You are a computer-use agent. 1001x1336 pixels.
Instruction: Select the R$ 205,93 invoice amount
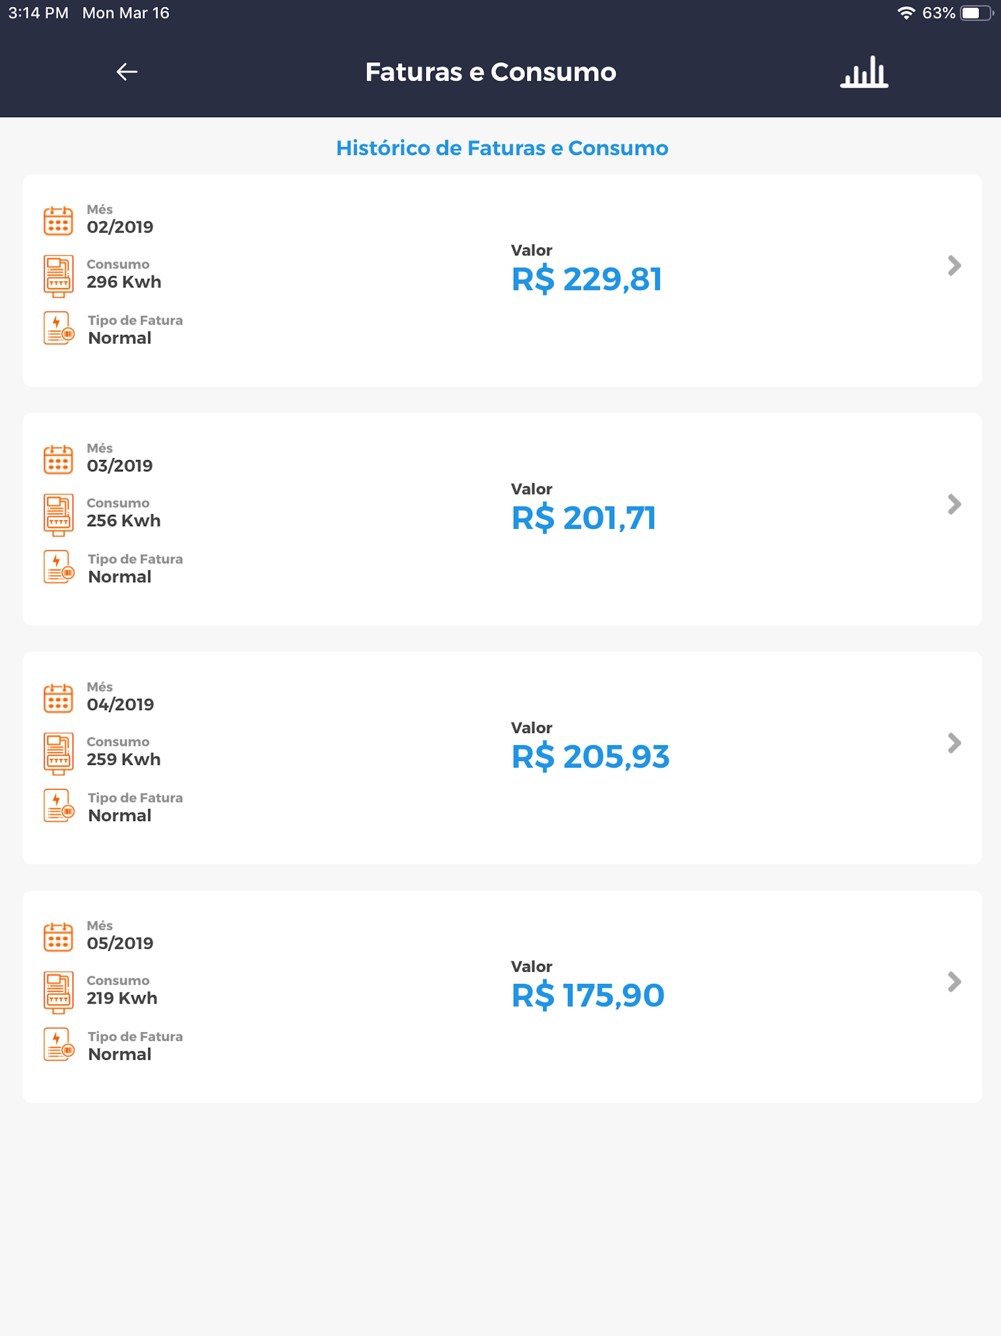tap(590, 757)
